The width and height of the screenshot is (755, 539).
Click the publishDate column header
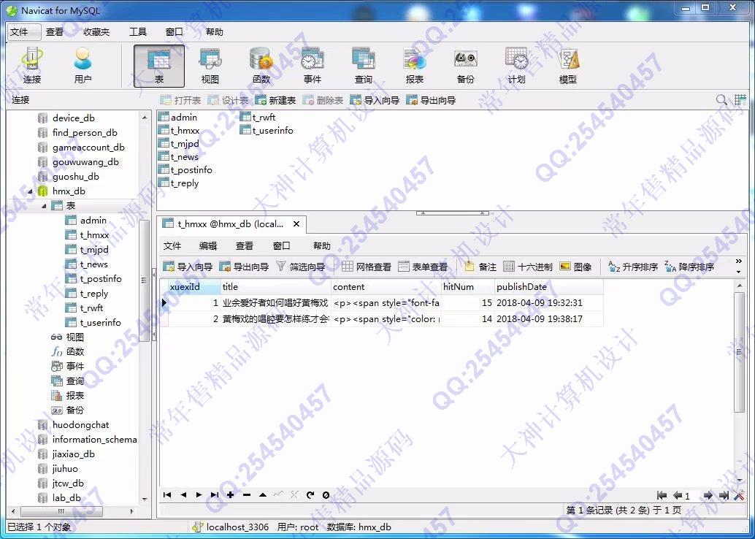pos(548,286)
